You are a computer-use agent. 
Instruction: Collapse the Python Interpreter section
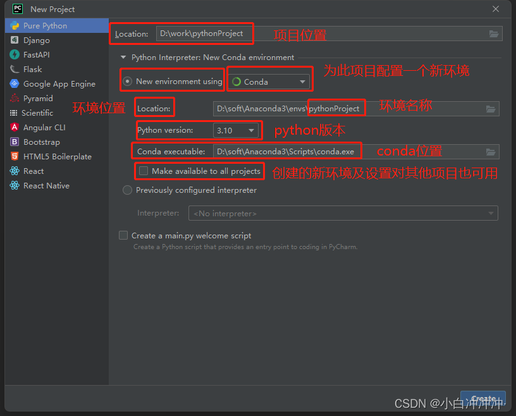click(123, 58)
